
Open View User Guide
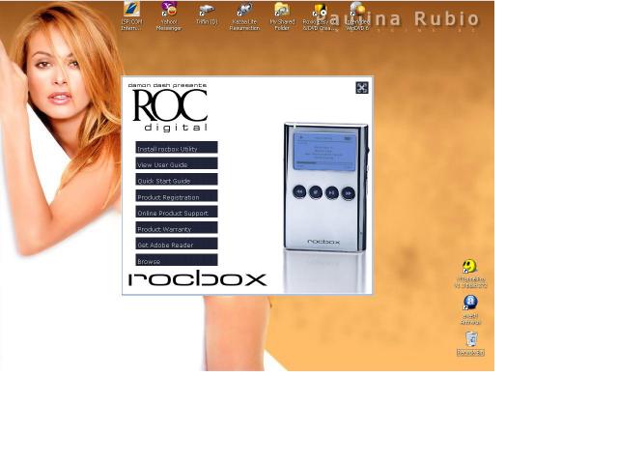pos(177,163)
